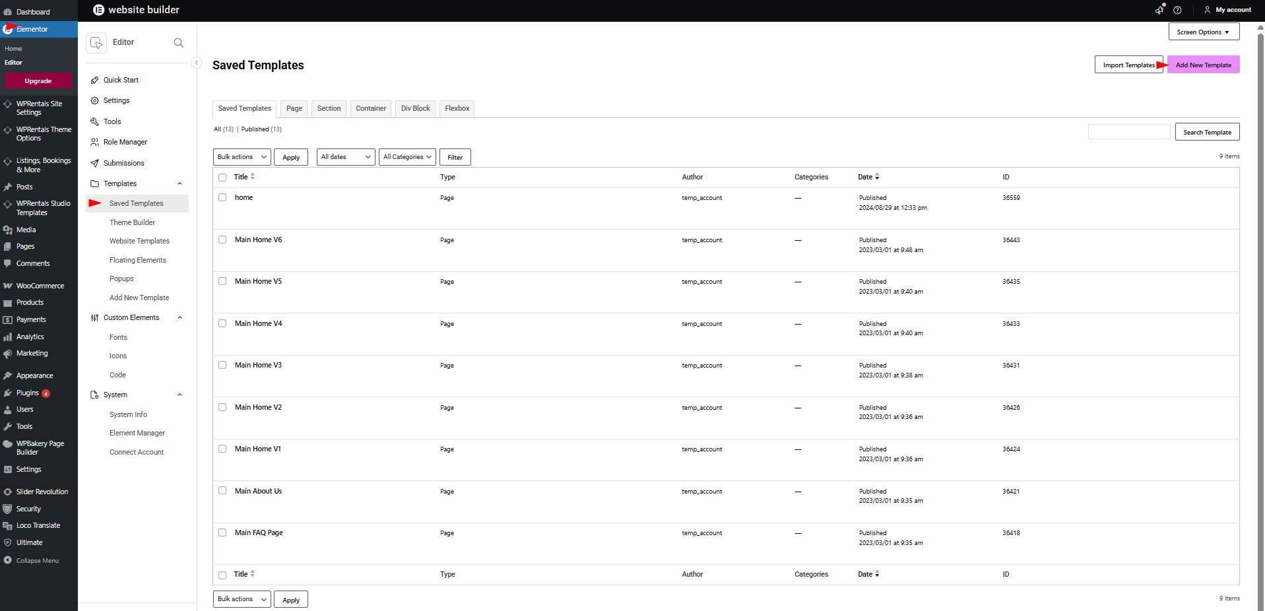Click the What's New megaphone icon
The width and height of the screenshot is (1265, 611).
(1159, 10)
